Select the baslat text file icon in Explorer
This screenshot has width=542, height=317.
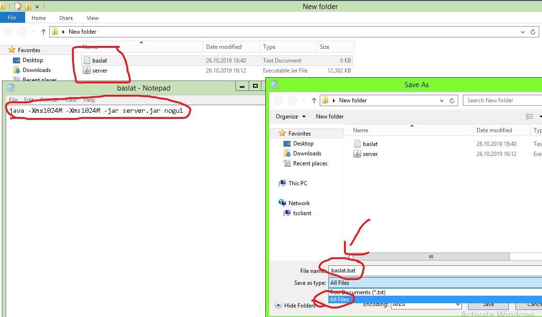click(86, 61)
